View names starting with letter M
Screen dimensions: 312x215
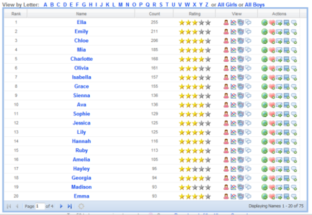click(120, 4)
